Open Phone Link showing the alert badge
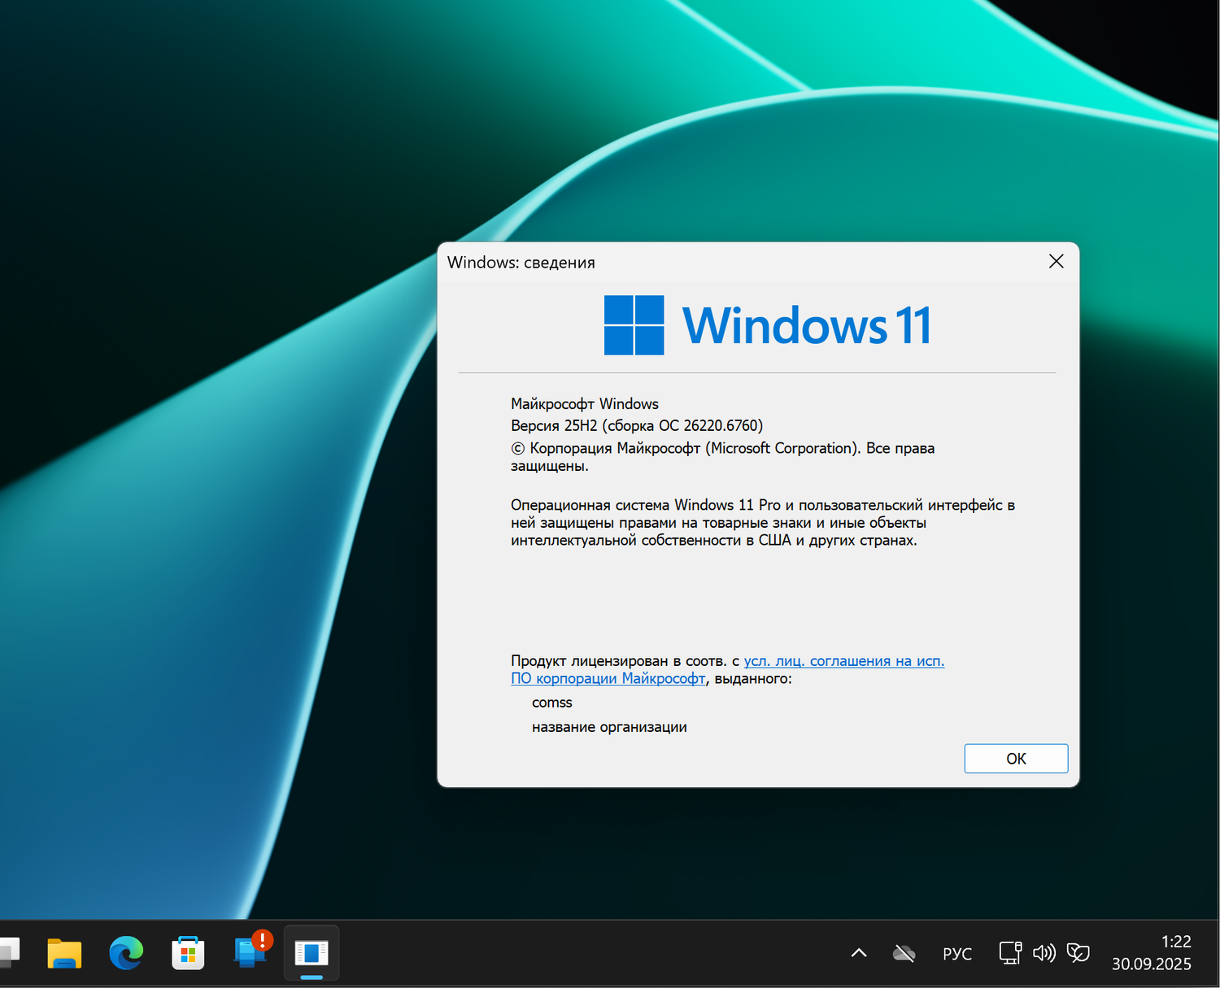 [x=248, y=953]
